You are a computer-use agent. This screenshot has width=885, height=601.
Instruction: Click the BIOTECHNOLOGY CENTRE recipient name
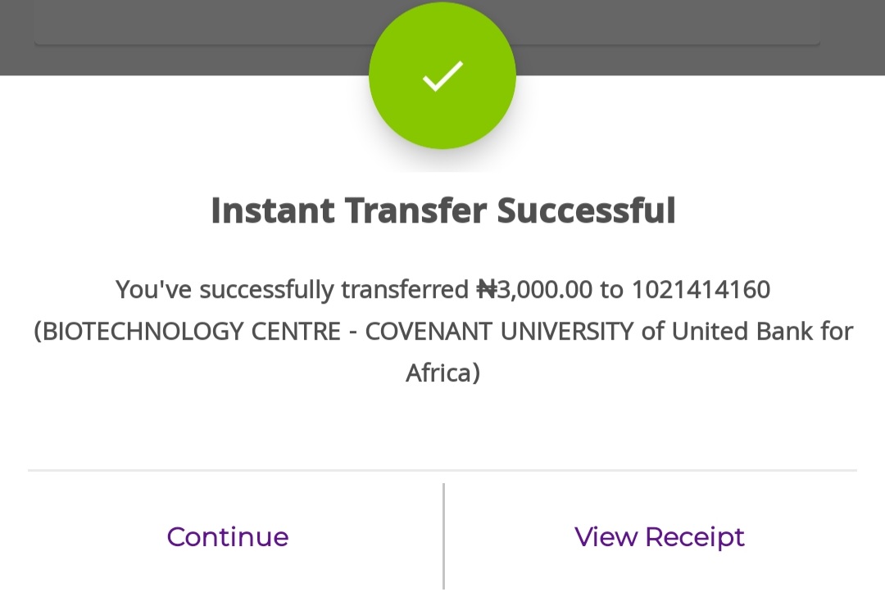click(x=190, y=332)
